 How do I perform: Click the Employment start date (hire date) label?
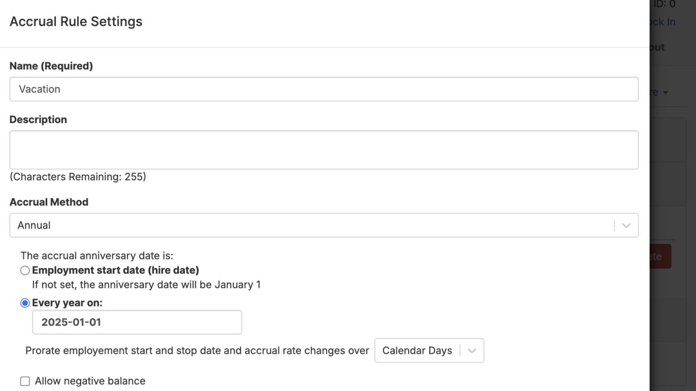coord(116,270)
